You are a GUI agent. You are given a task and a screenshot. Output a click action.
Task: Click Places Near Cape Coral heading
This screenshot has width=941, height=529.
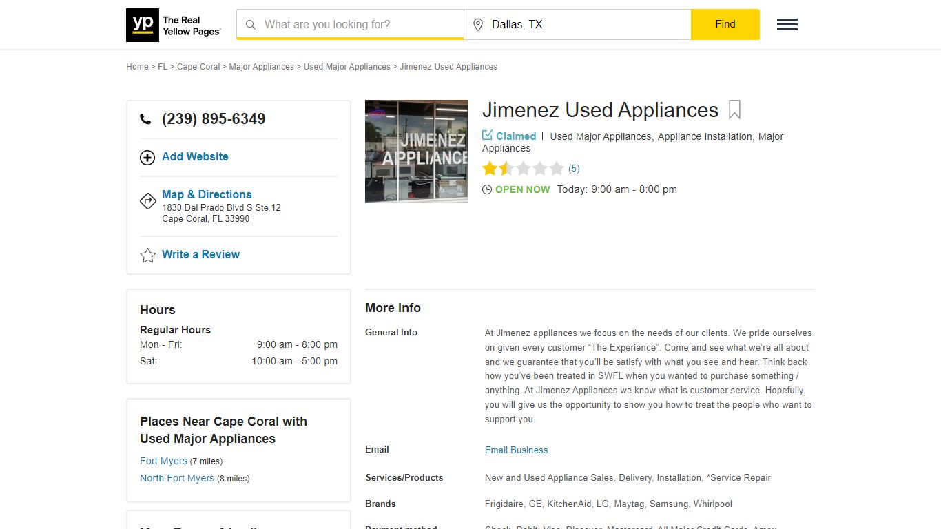(223, 430)
